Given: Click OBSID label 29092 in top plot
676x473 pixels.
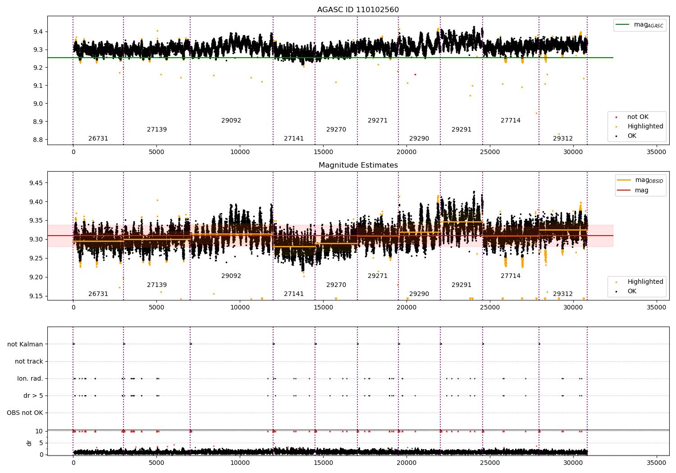Looking at the screenshot, I should click(x=231, y=121).
